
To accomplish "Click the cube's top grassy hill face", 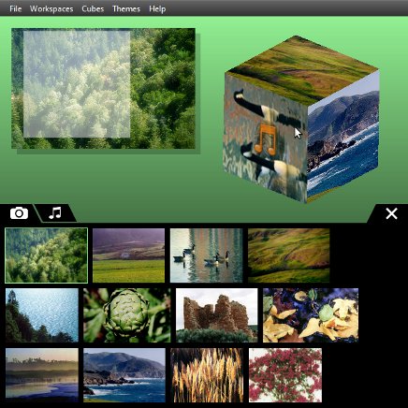I will (302, 69).
